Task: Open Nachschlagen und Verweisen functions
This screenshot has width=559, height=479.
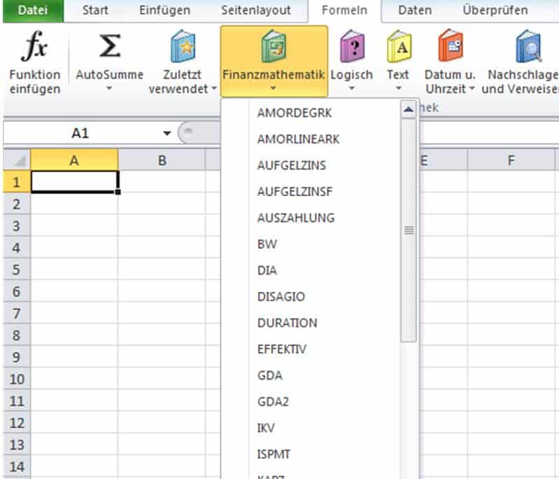Action: [x=526, y=49]
